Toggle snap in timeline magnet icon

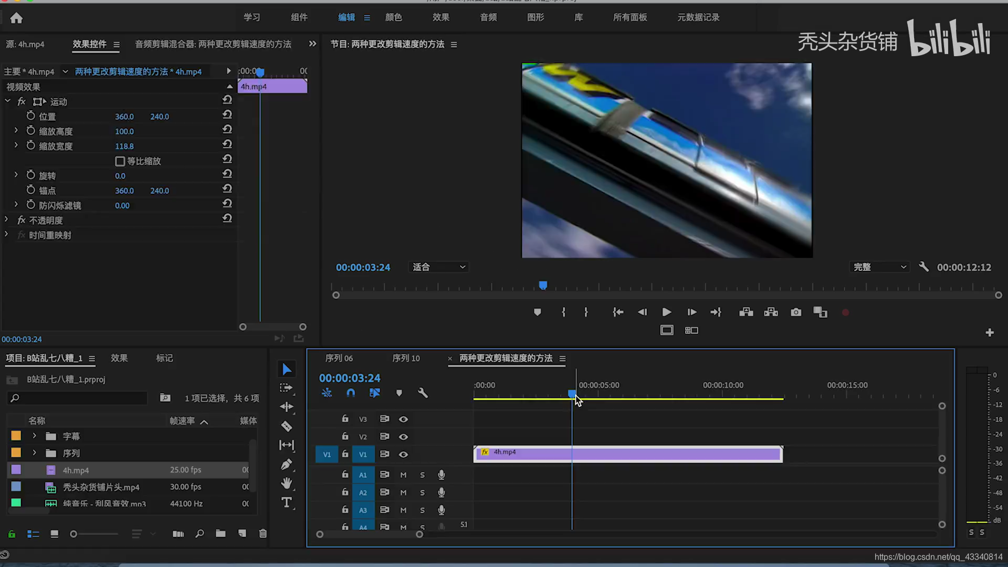pyautogui.click(x=351, y=393)
